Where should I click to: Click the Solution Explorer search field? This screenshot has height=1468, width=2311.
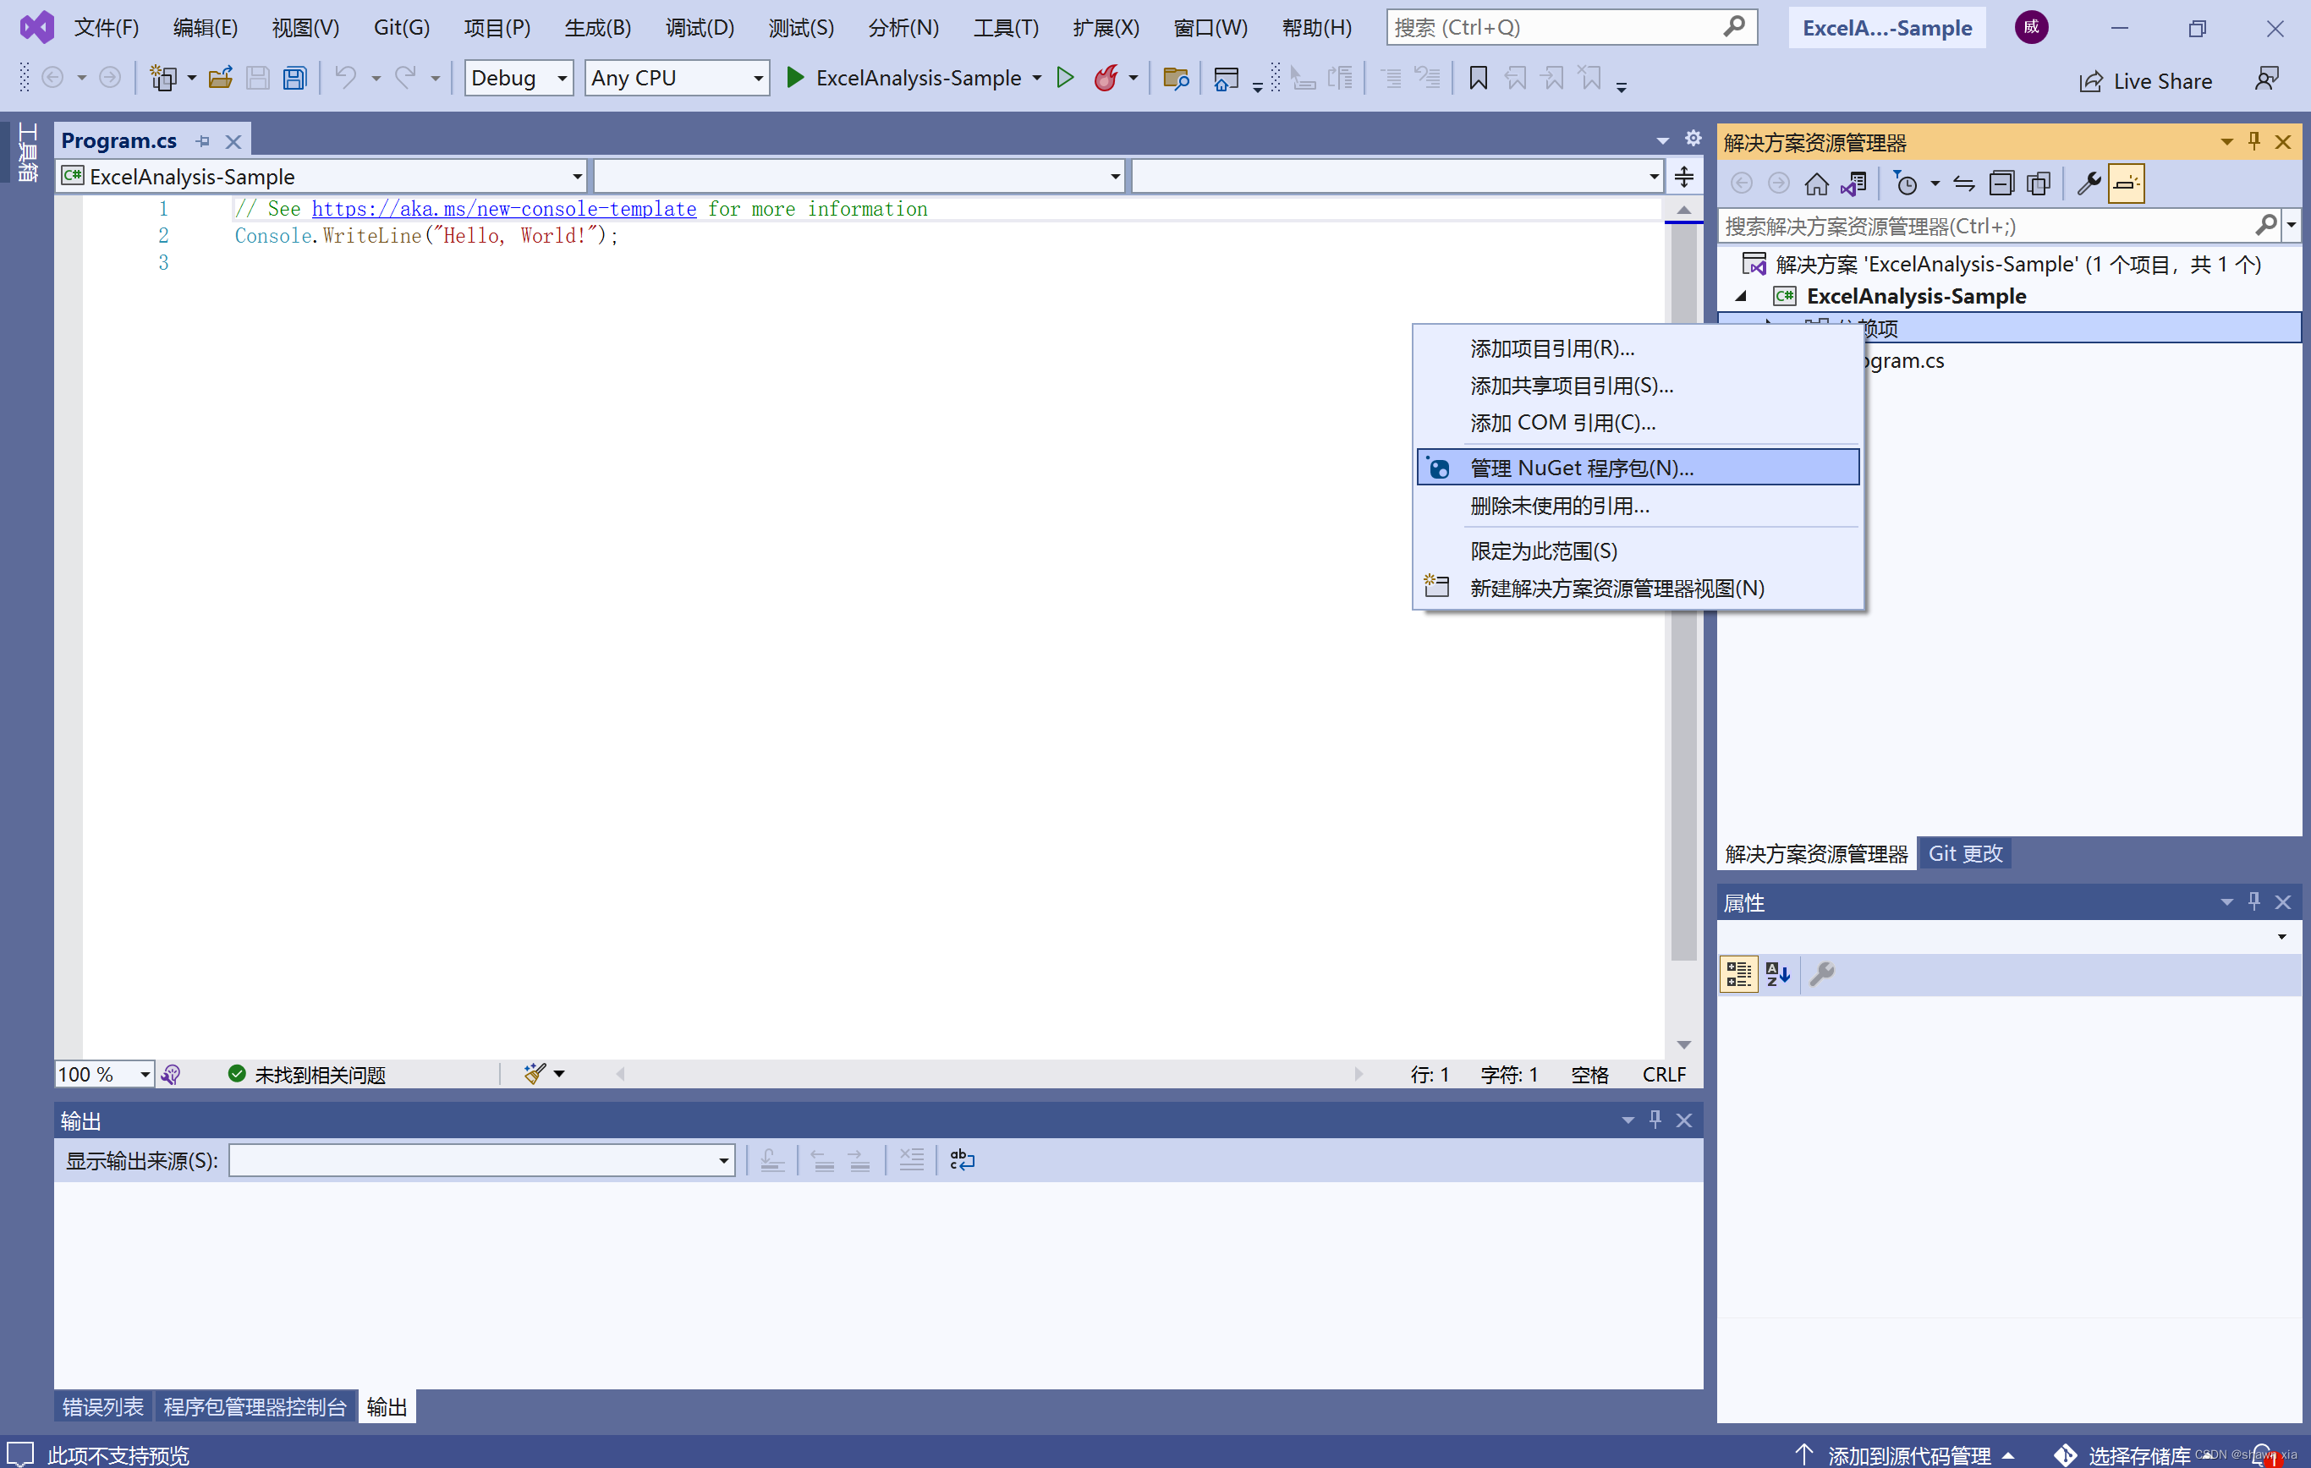click(1987, 227)
